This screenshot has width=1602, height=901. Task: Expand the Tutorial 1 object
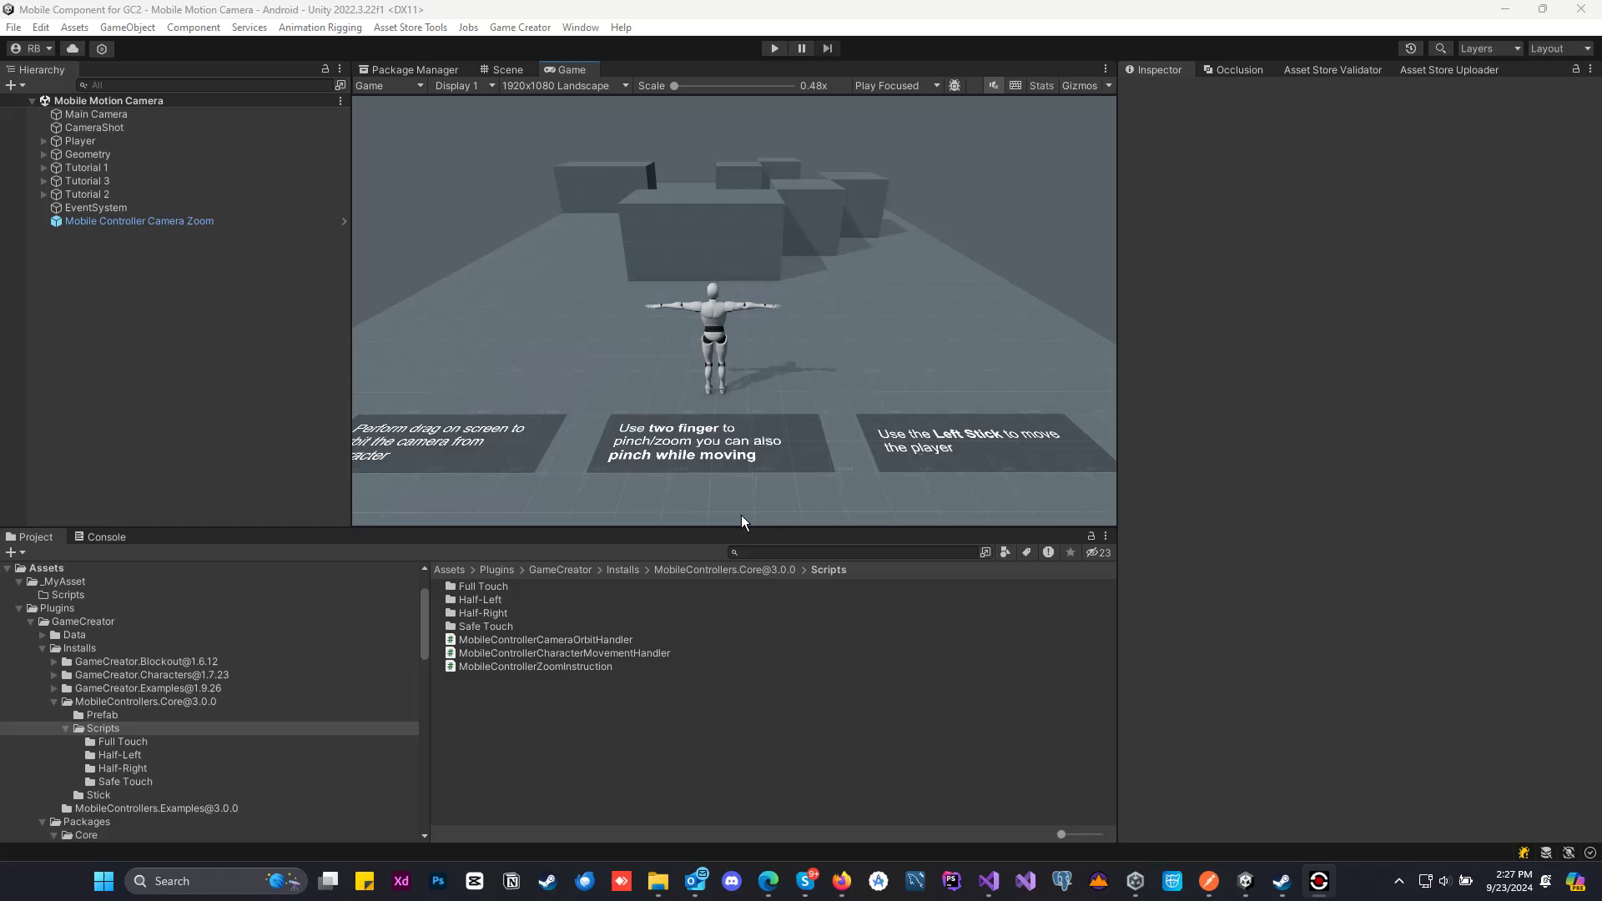click(x=44, y=168)
